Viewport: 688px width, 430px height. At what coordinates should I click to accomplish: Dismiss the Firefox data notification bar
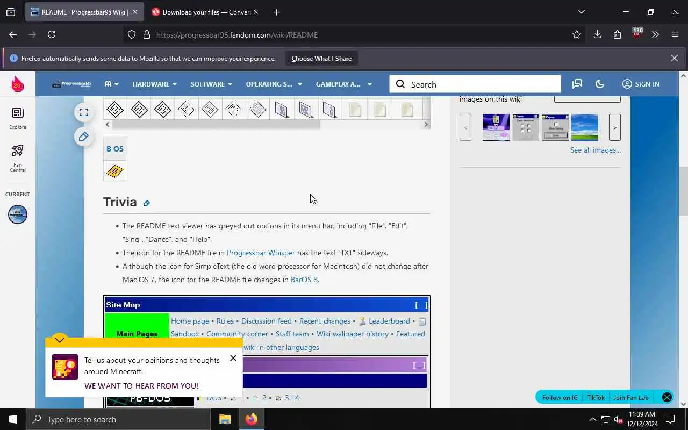click(x=675, y=58)
